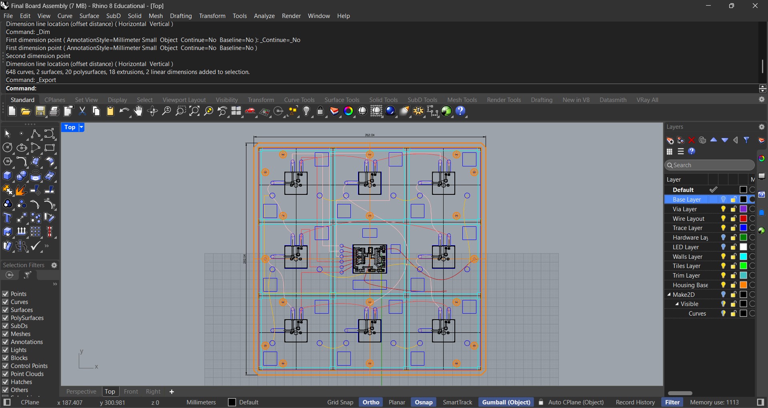Click the layer filter funnel icon

pyautogui.click(x=747, y=140)
